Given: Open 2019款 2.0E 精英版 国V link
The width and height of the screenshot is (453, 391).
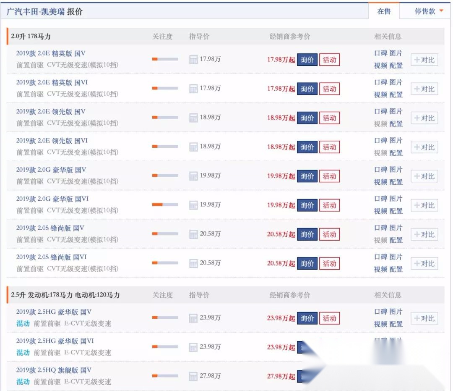Looking at the screenshot, I should (x=51, y=53).
